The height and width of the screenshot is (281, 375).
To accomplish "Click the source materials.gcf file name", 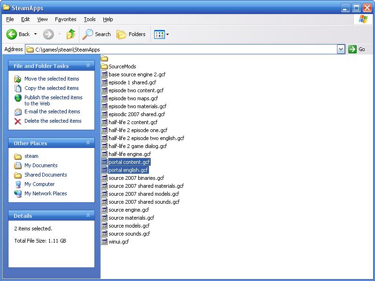I will [x=131, y=218].
